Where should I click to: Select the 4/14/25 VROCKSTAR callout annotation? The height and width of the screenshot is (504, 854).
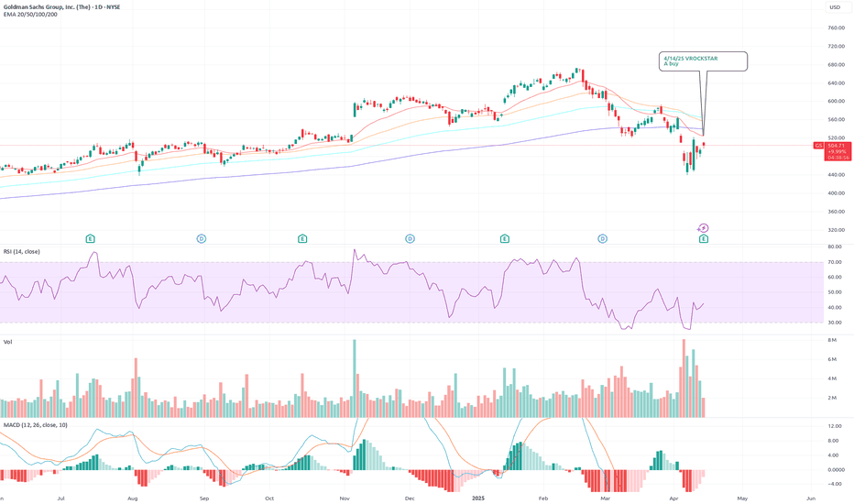click(x=703, y=61)
